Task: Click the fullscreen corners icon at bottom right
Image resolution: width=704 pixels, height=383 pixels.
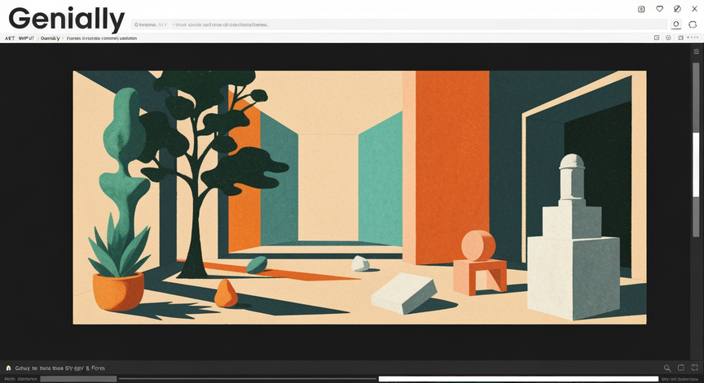Action: coord(694,368)
